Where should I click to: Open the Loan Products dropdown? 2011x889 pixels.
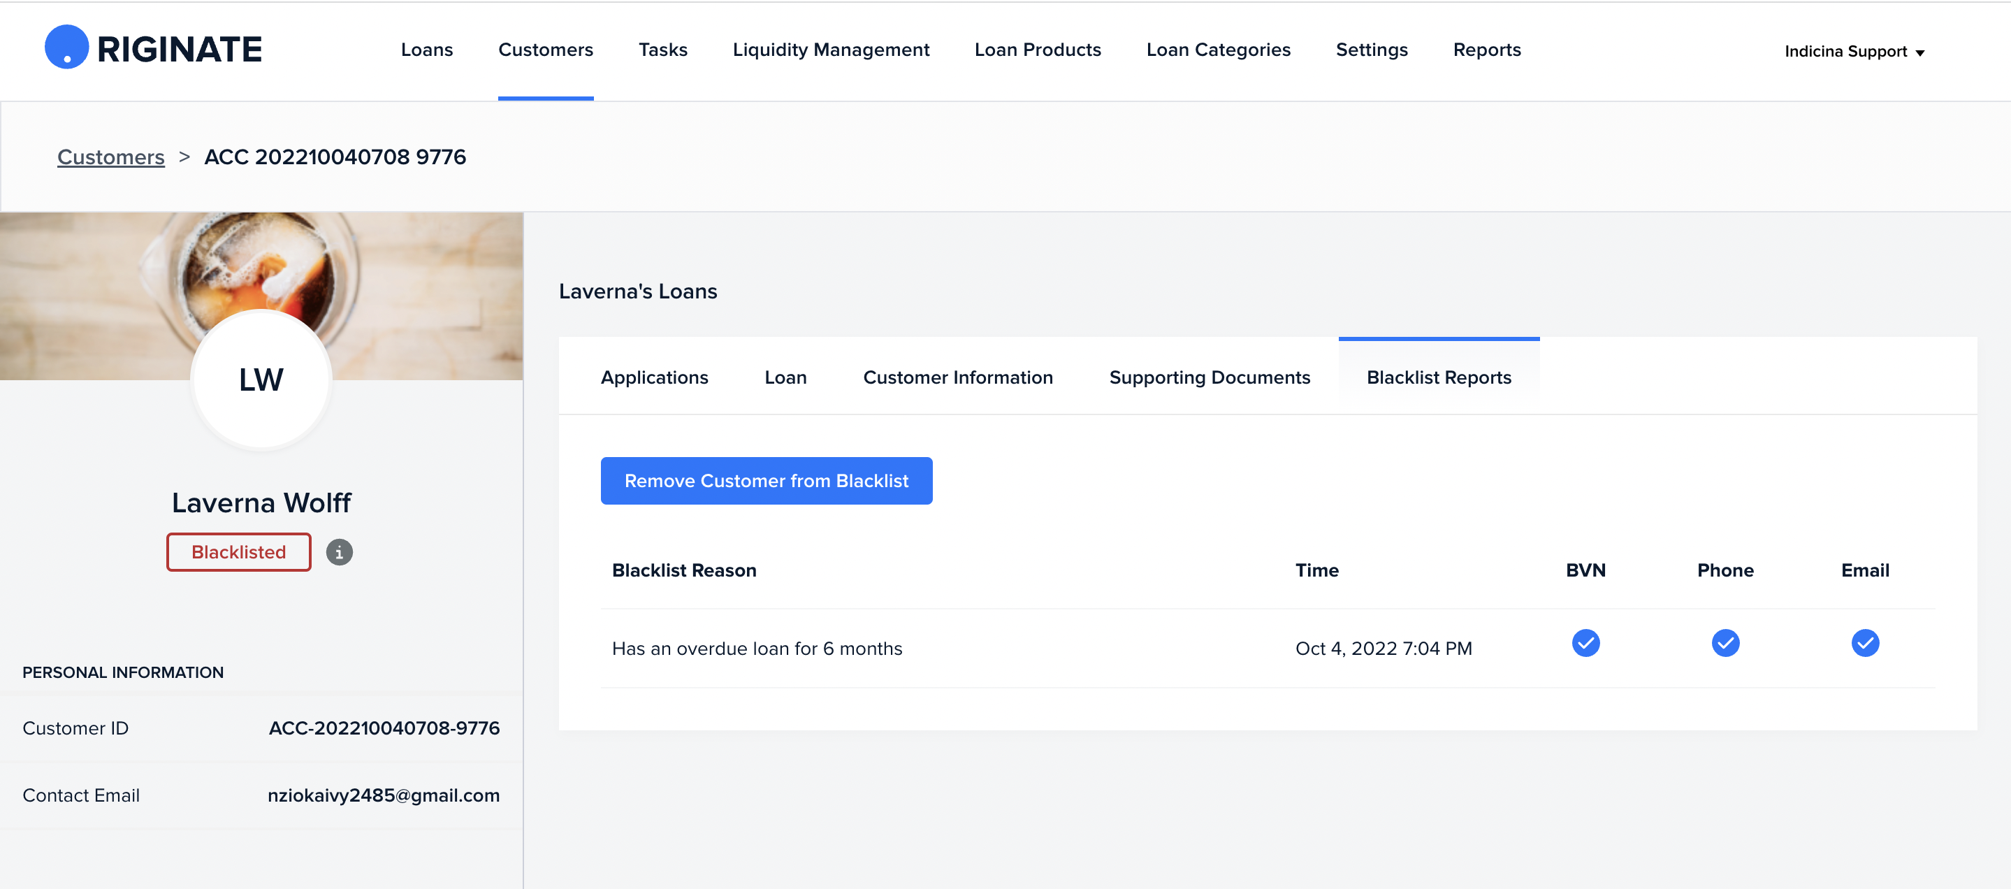coord(1038,49)
